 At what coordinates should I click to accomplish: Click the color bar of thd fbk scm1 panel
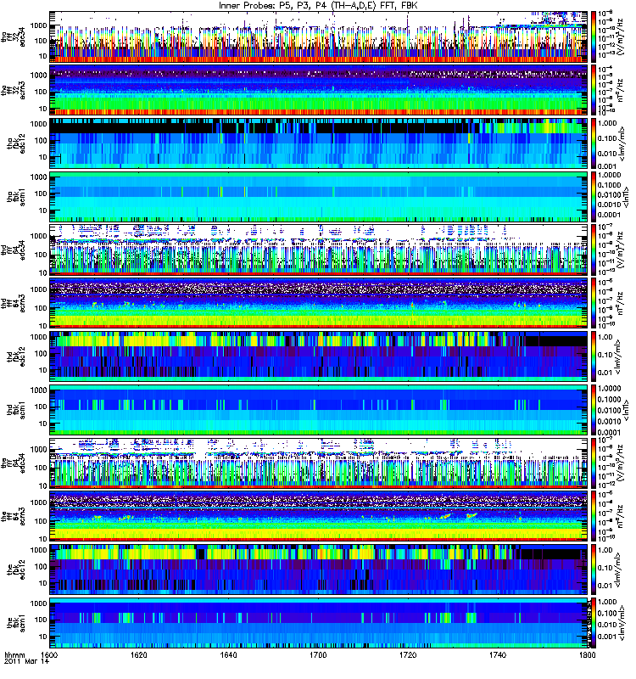(x=593, y=410)
